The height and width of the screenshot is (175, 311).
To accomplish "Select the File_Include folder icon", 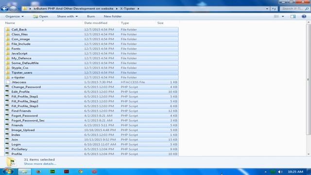I will coord(8,44).
